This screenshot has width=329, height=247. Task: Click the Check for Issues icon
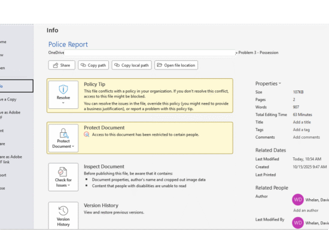click(63, 172)
